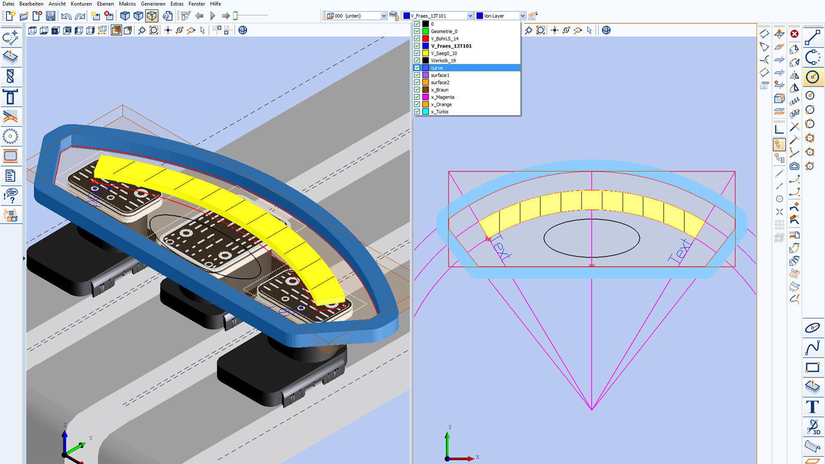Select the Ellipse tool

point(813,328)
